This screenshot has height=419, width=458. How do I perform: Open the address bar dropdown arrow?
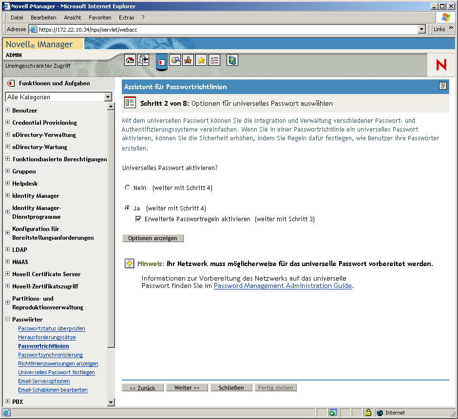422,29
